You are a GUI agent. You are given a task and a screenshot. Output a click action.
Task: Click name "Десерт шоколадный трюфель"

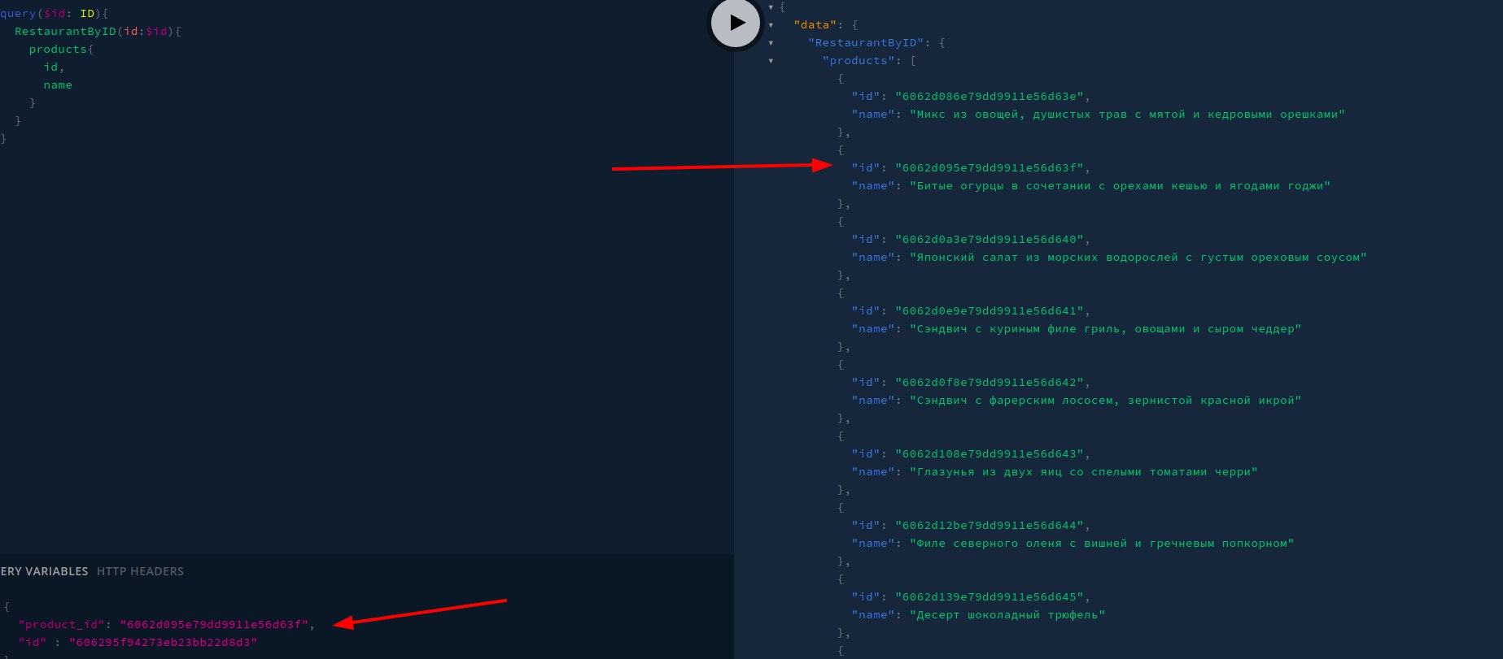(x=1007, y=615)
